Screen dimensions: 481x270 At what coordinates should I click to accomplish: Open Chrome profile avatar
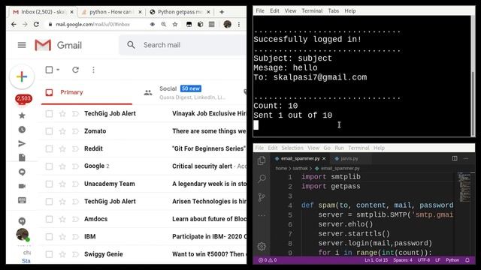[227, 24]
